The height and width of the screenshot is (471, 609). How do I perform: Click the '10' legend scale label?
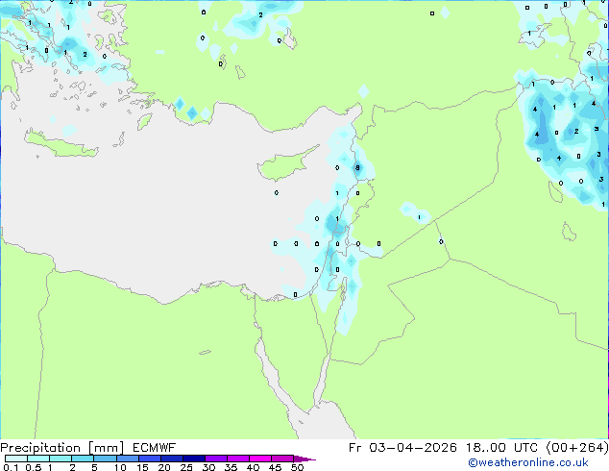tap(120, 467)
